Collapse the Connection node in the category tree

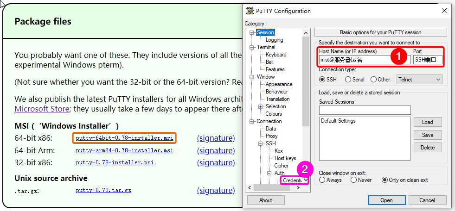(x=252, y=121)
